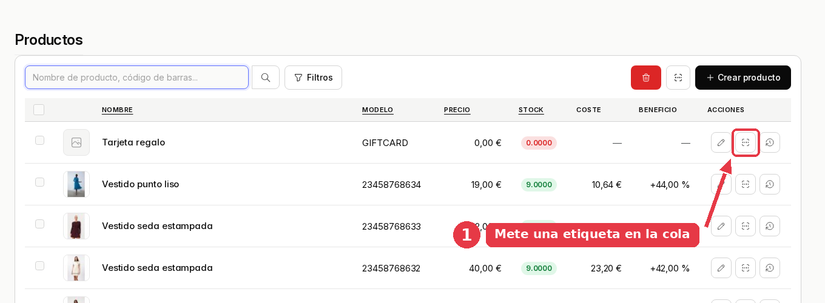Sort table by Precio column
The width and height of the screenshot is (825, 303).
457,110
